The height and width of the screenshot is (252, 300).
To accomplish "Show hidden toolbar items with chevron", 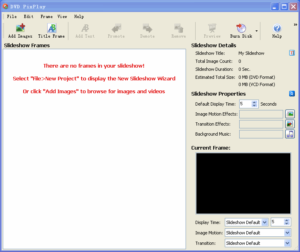I will (x=296, y=25).
